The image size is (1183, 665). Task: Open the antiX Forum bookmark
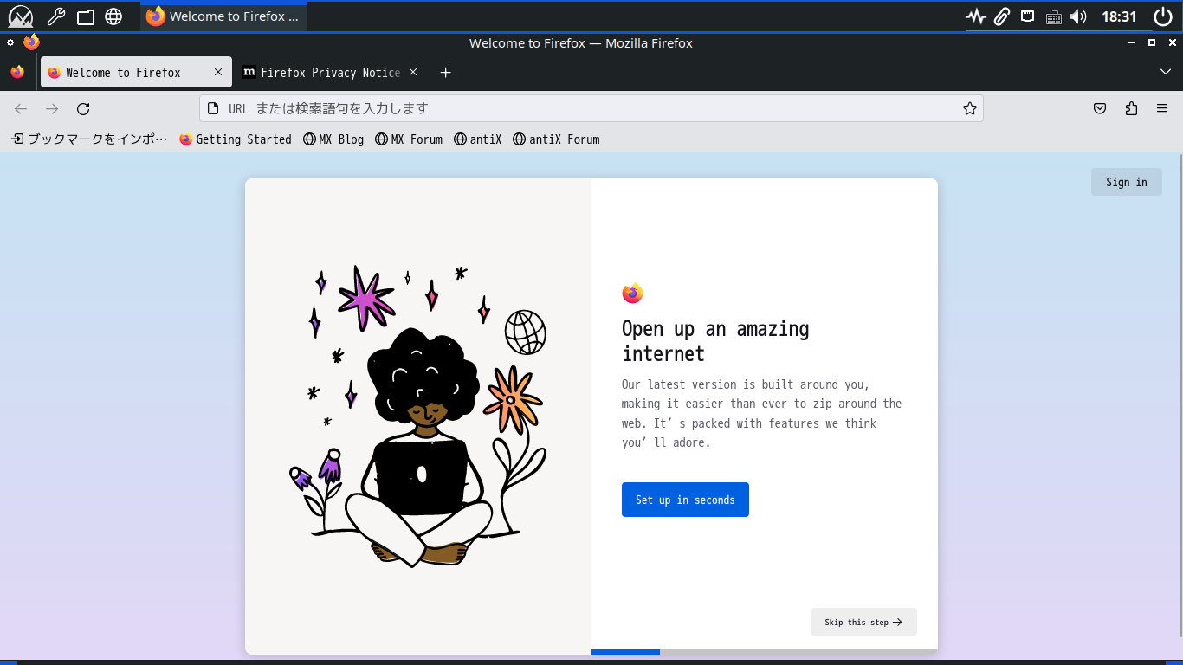(x=556, y=139)
